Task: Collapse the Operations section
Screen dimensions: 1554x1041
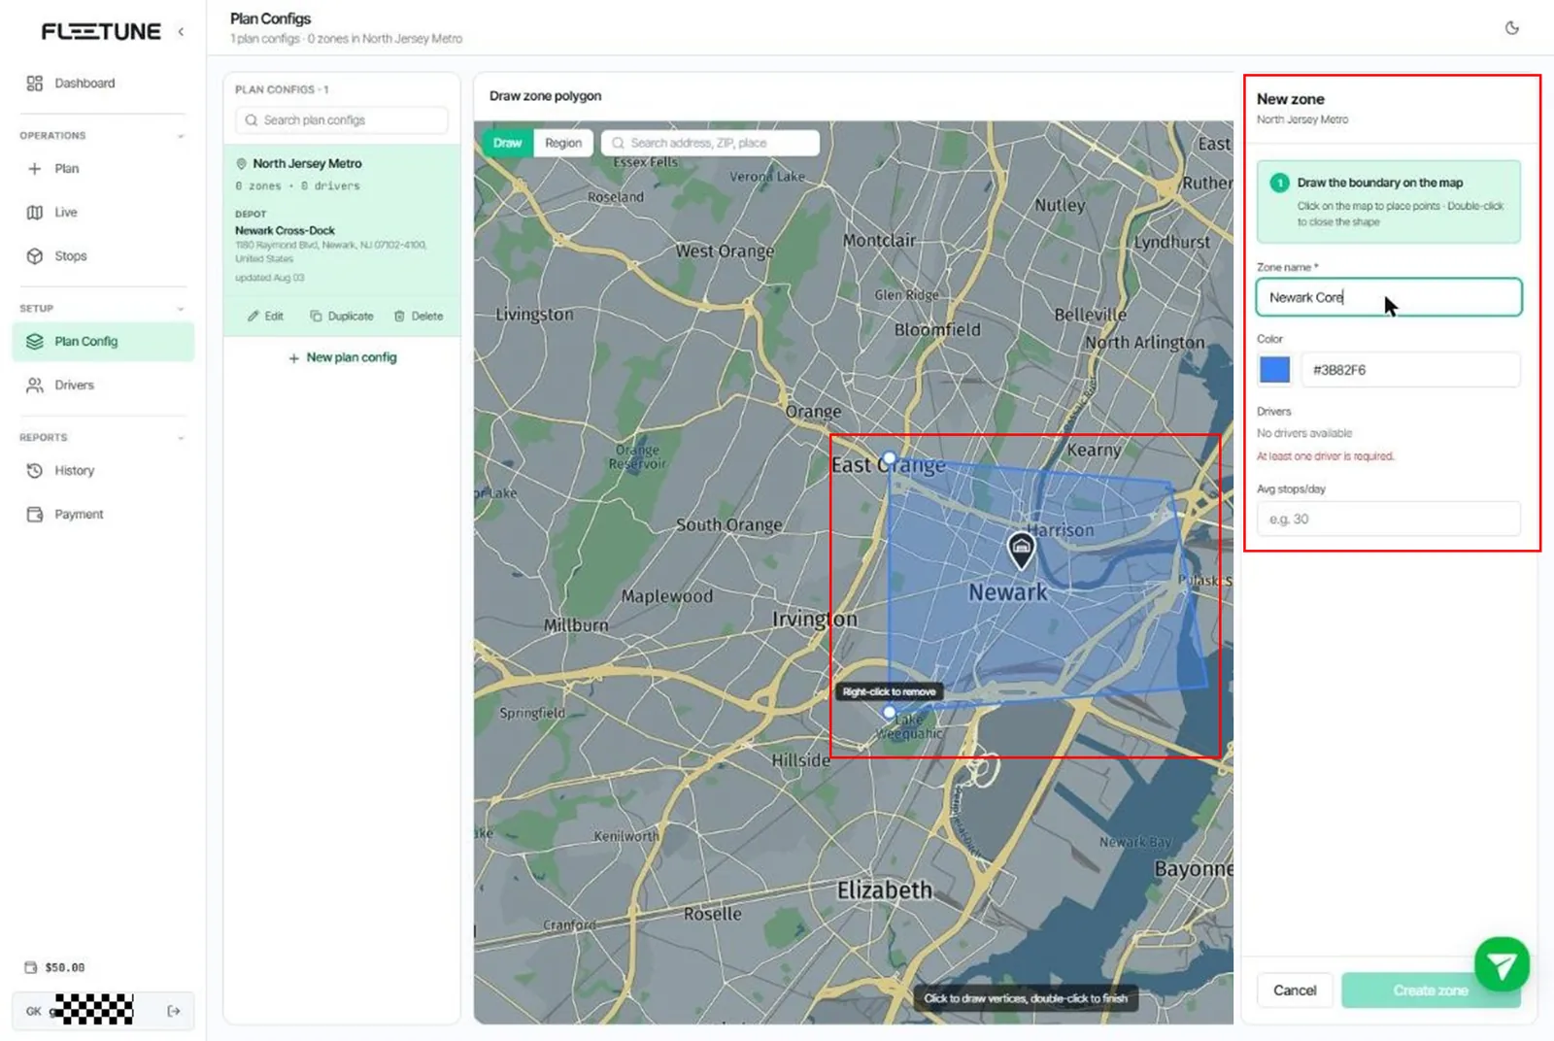Action: coord(181,136)
